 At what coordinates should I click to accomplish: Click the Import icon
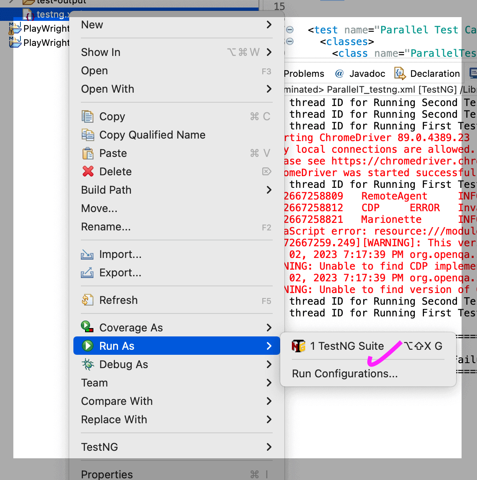87,254
